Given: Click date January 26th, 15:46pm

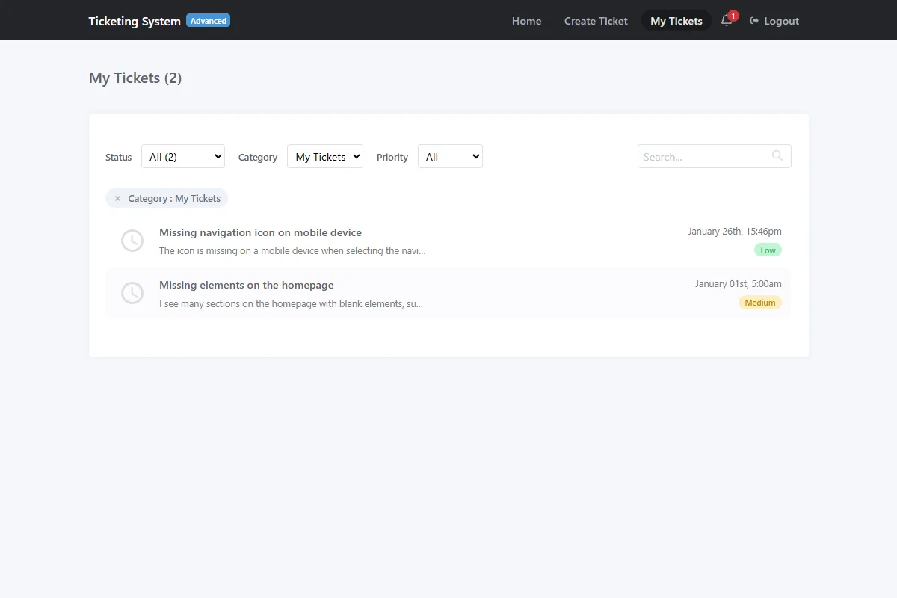Looking at the screenshot, I should click(735, 232).
